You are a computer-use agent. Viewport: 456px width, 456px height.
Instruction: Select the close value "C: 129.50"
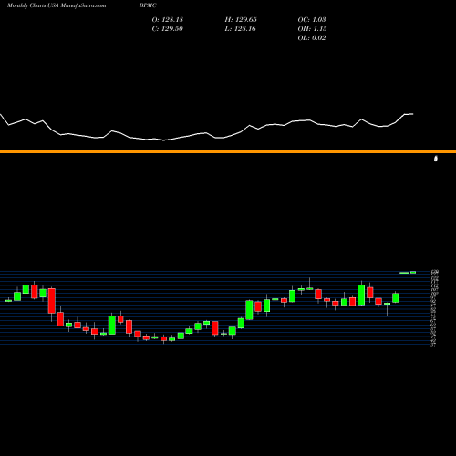(168, 29)
